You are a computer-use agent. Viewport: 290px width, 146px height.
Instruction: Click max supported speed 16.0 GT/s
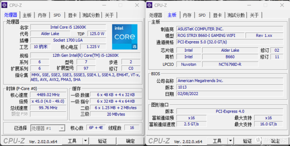269,124
